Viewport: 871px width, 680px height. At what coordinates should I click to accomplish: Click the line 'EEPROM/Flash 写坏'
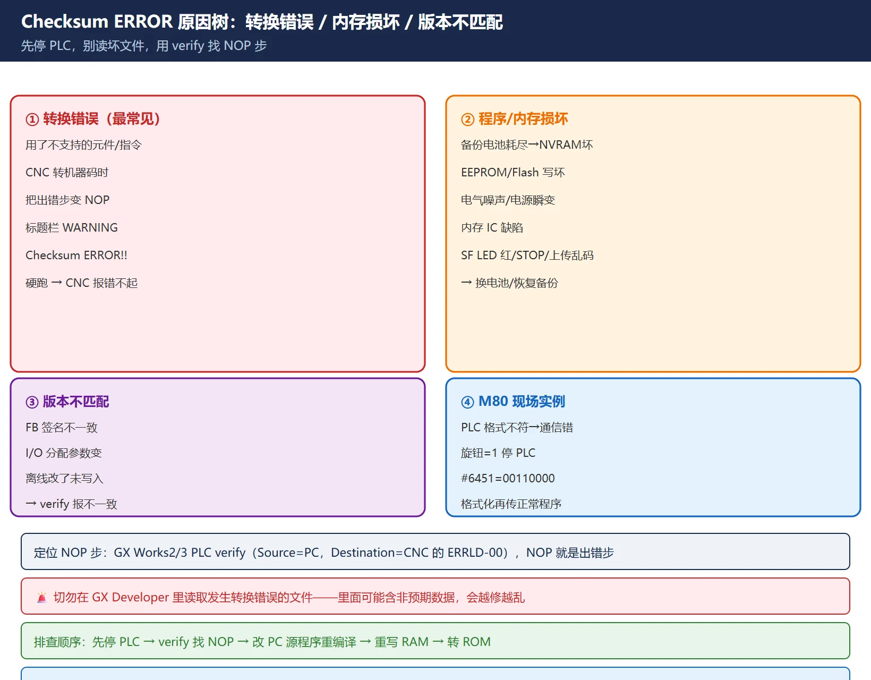coord(513,172)
